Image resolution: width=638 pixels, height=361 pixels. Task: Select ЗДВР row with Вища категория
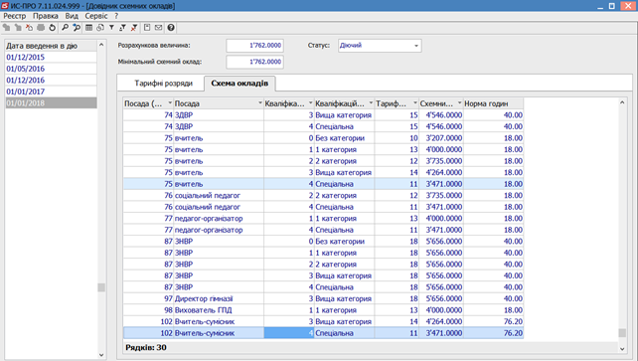(x=324, y=115)
